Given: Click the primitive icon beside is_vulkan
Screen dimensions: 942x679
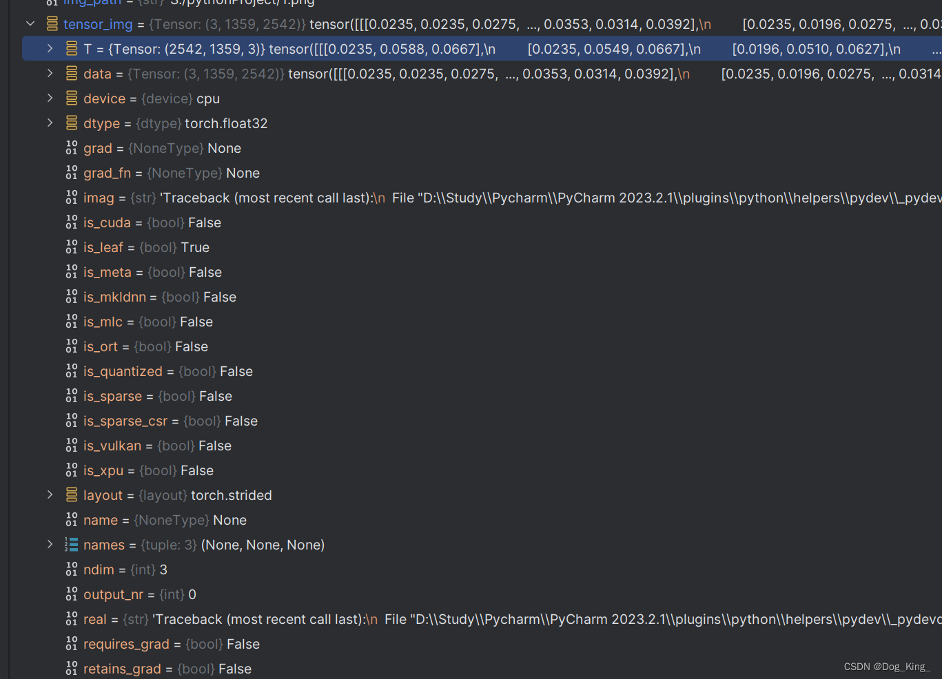Looking at the screenshot, I should pos(72,446).
